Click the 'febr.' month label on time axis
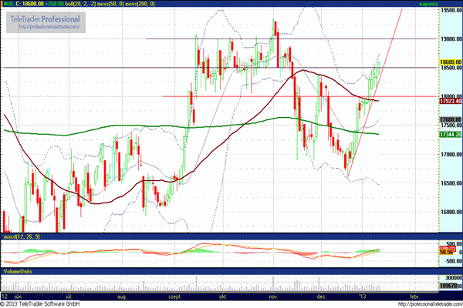The height and width of the screenshot is (308, 463). [x=415, y=296]
